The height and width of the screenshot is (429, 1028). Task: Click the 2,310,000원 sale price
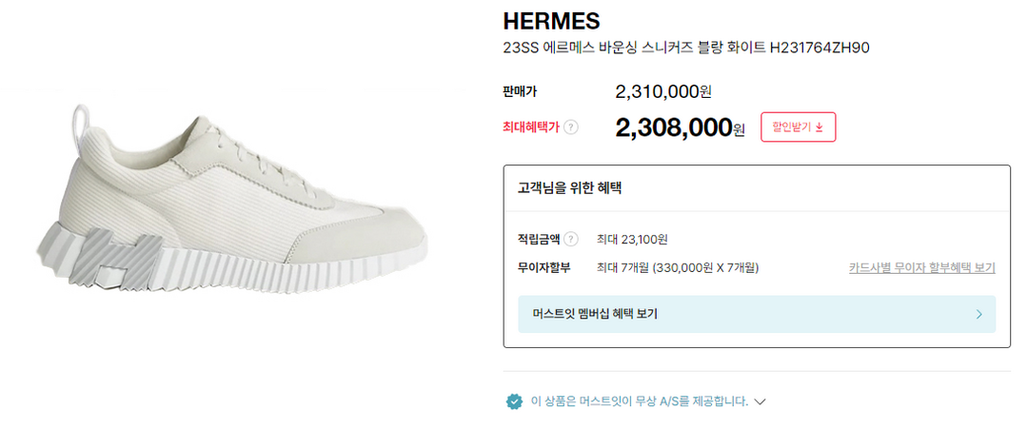point(663,92)
